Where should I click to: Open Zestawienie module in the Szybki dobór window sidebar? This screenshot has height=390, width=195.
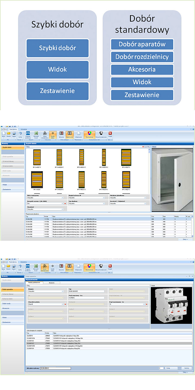[x=12, y=189]
